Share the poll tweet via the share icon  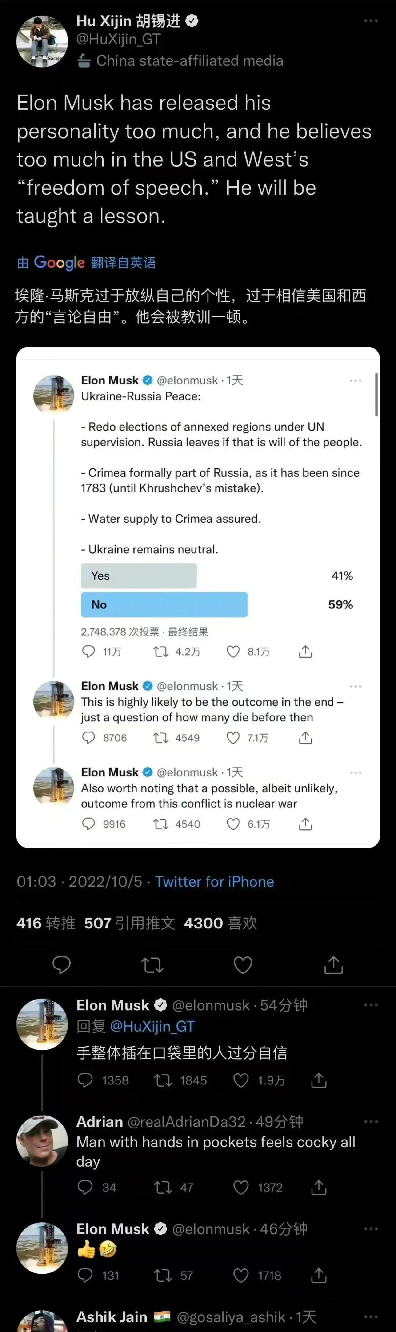pyautogui.click(x=305, y=652)
